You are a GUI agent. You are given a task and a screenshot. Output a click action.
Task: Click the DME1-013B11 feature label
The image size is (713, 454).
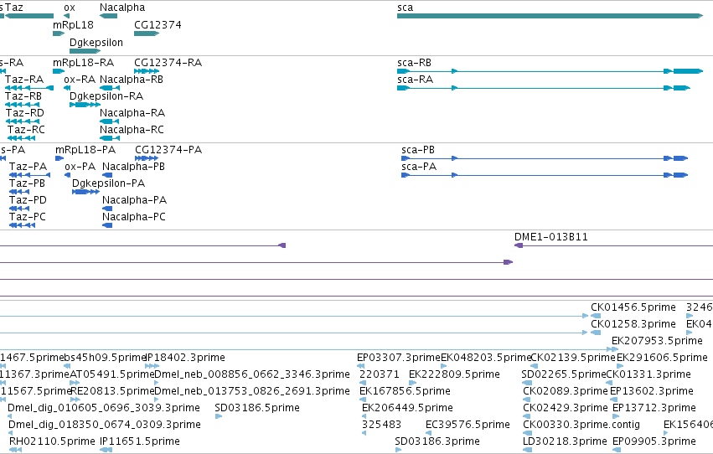(x=551, y=237)
